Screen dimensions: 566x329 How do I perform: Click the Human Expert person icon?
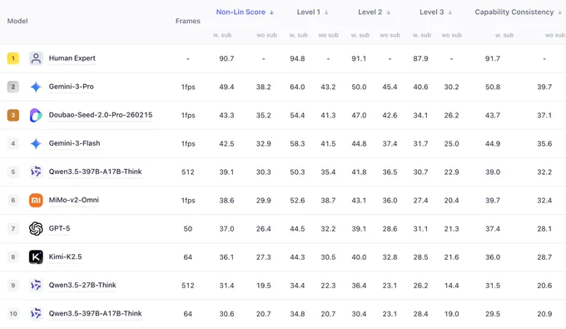36,58
